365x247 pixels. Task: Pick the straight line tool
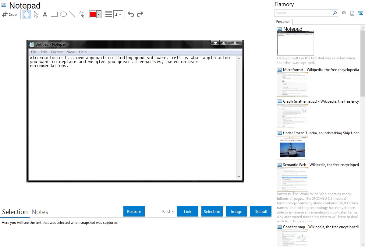pyautogui.click(x=73, y=14)
